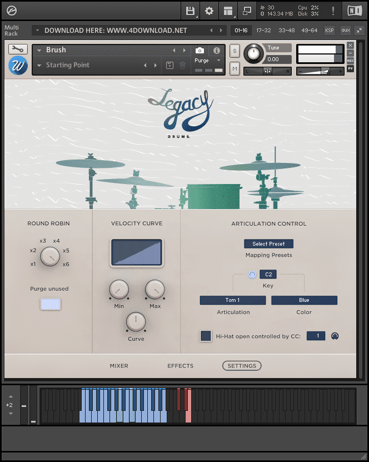The width and height of the screenshot is (369, 462).
Task: Click the Round Robin knob
Action: [50, 257]
